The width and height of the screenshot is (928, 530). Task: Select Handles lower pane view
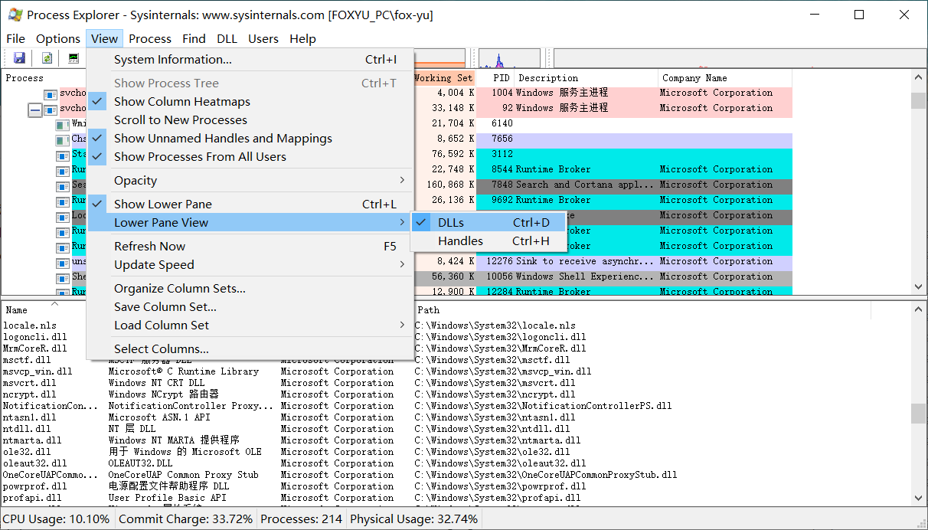(x=489, y=240)
